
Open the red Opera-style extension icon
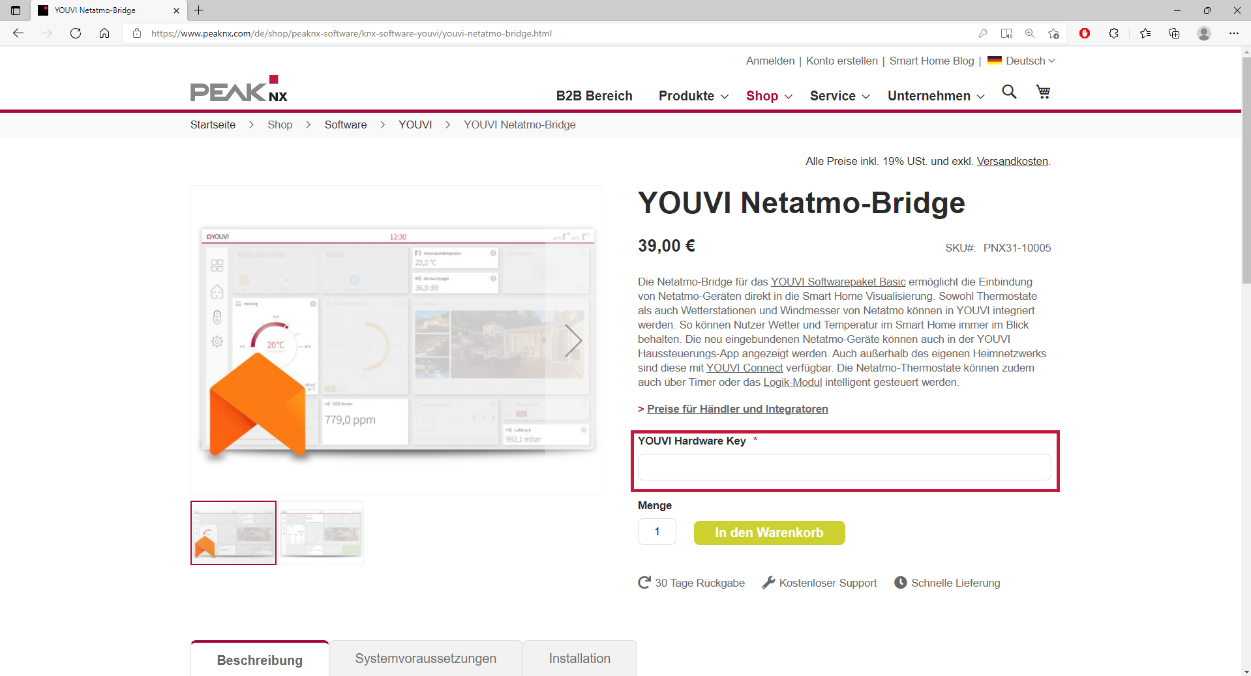[1085, 33]
